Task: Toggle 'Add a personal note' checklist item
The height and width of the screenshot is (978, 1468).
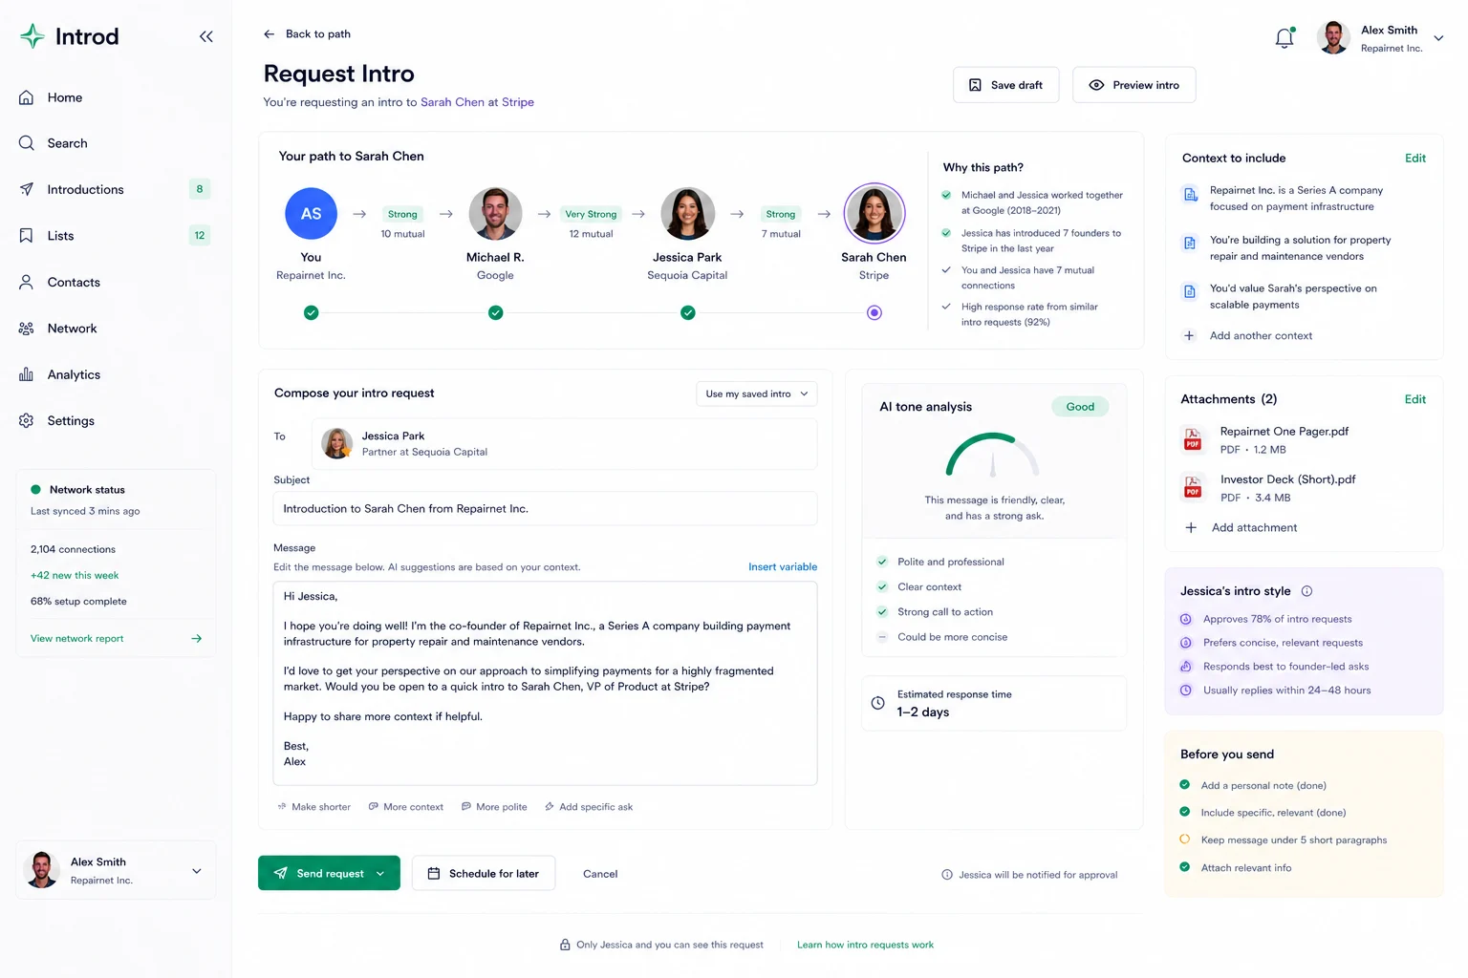Action: [1185, 785]
